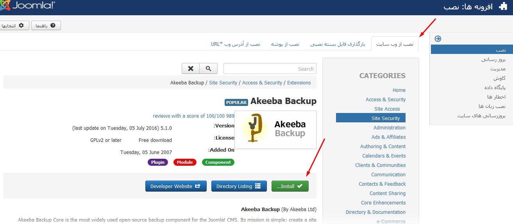513x224 pixels.
Task: Switch to بارگذاری فایل بسته نصبی tab
Action: pyautogui.click(x=338, y=44)
